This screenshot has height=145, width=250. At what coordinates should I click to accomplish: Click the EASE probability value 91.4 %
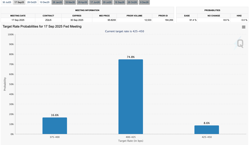coord(193,20)
